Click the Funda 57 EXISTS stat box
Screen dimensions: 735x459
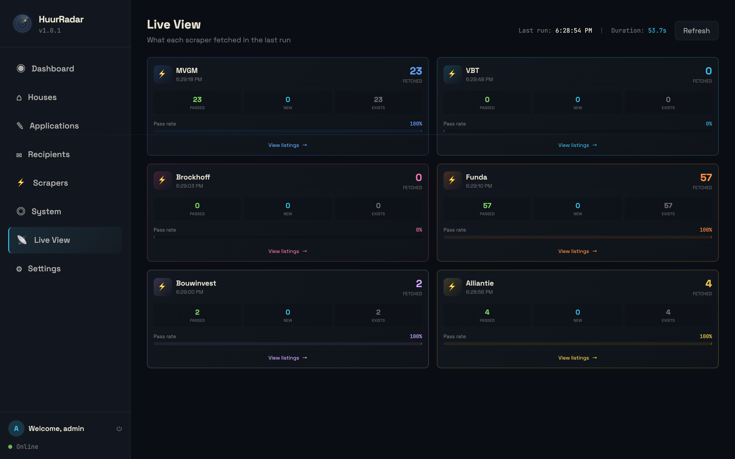(x=668, y=209)
